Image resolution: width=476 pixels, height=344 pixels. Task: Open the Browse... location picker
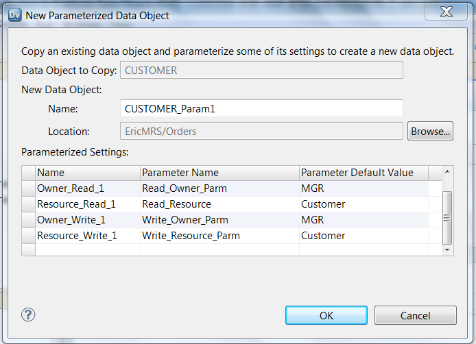pos(430,131)
